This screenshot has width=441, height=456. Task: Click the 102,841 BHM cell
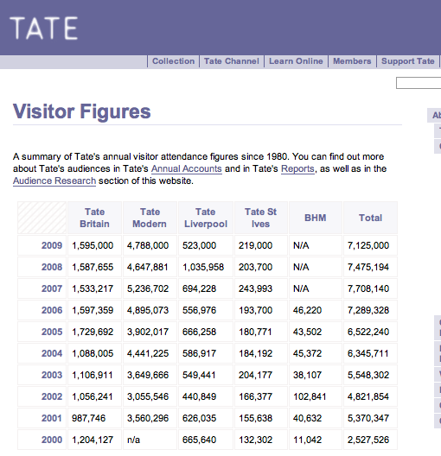[316, 396]
